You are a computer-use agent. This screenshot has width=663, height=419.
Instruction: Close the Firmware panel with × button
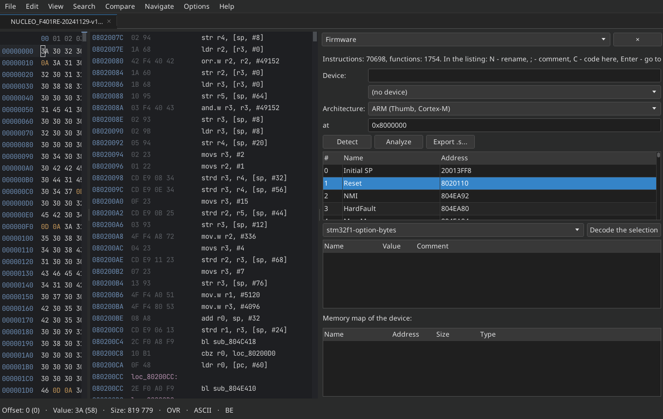click(637, 39)
